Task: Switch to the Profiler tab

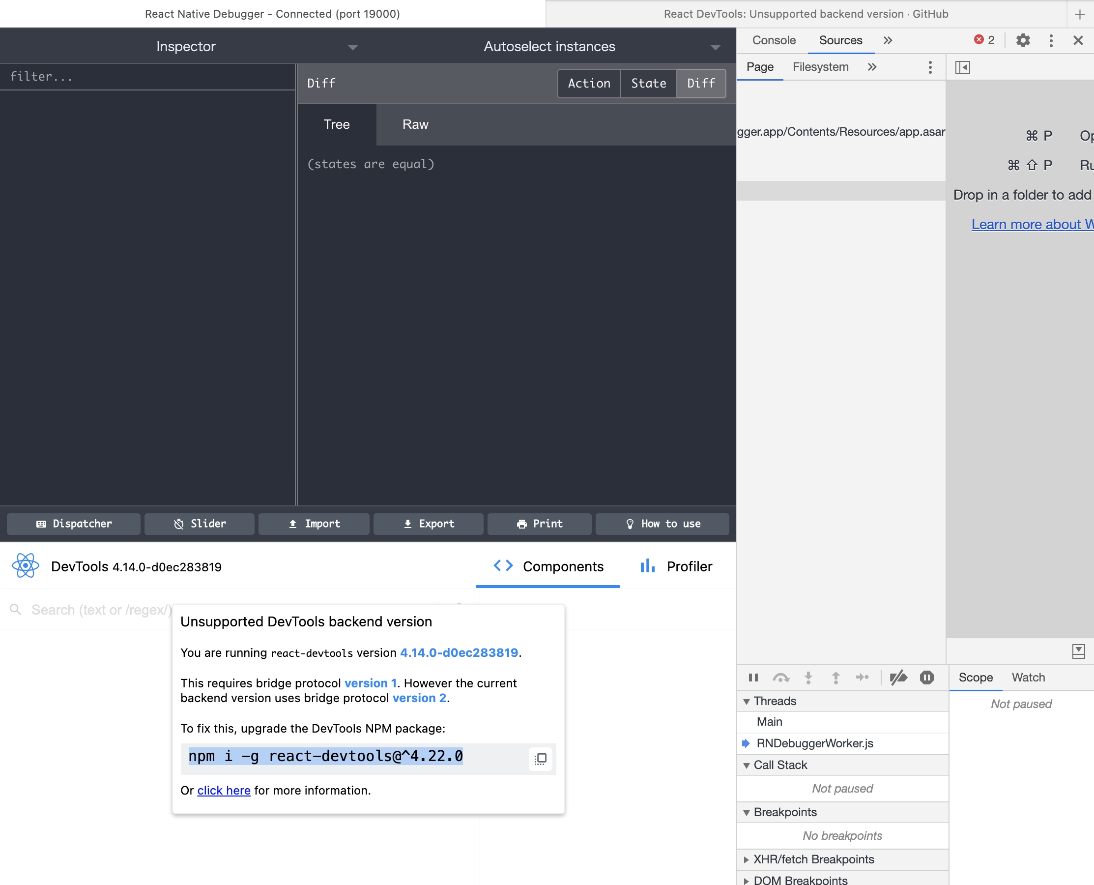Action: tap(676, 566)
